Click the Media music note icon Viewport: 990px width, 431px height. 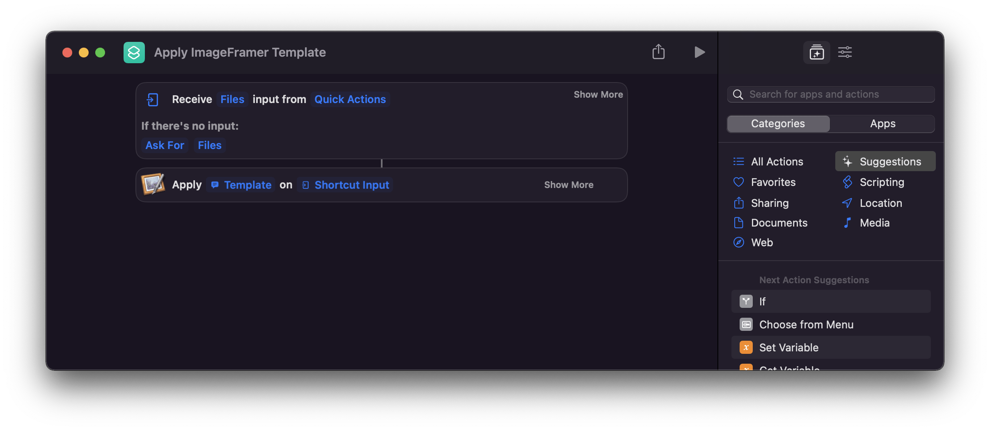[x=847, y=222]
